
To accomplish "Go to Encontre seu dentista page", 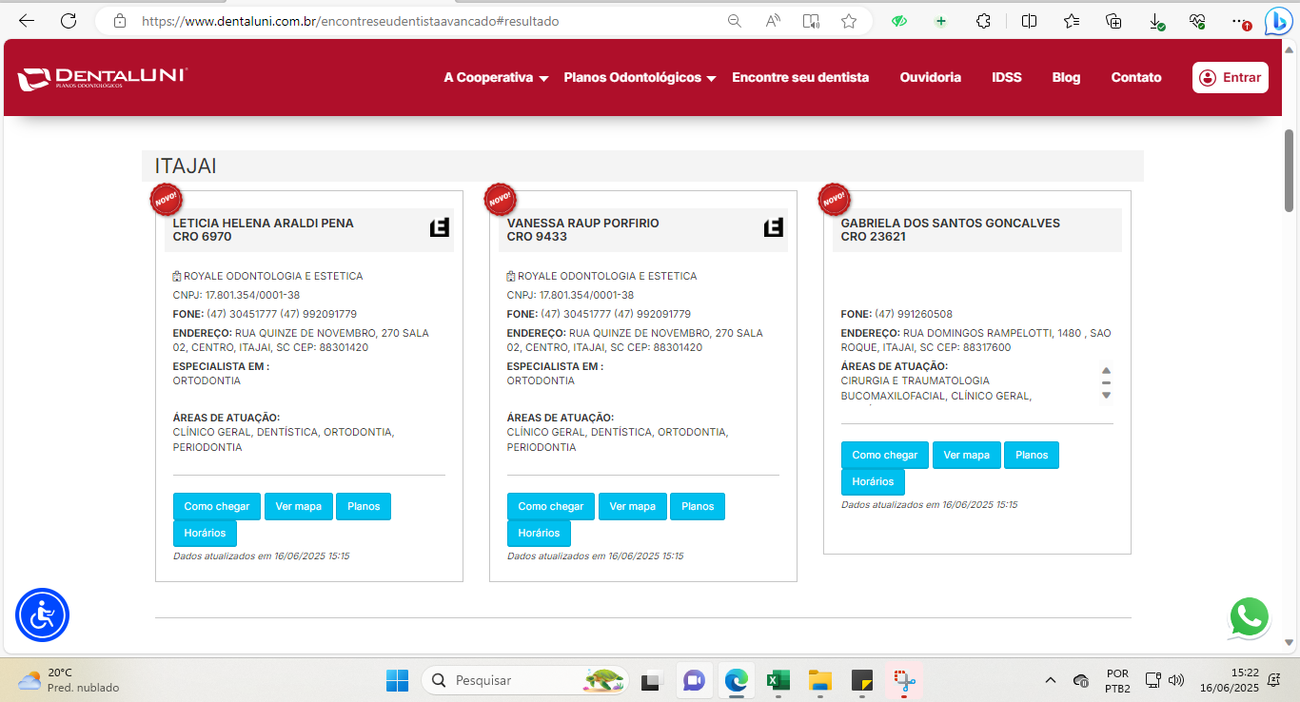I will (x=800, y=78).
